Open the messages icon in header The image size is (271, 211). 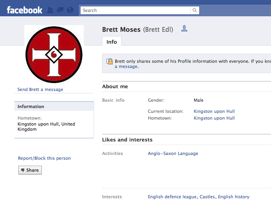coord(60,10)
